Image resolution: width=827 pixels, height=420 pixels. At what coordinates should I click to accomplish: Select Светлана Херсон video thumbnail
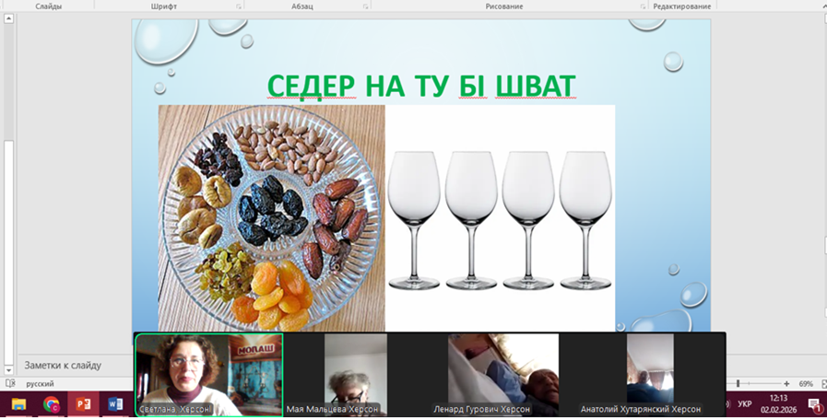209,375
